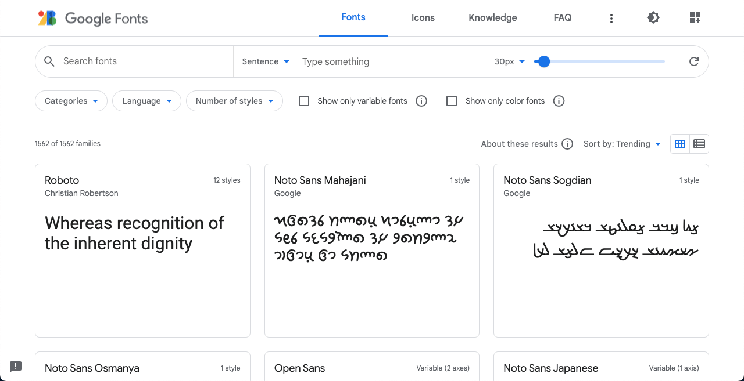This screenshot has height=381, width=744.
Task: Open the Number of styles dropdown
Action: [234, 101]
